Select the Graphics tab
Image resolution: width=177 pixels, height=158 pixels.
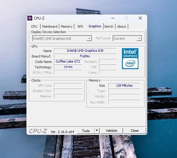coord(95,26)
